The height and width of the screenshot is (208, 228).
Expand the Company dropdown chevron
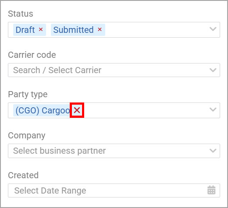(x=213, y=151)
